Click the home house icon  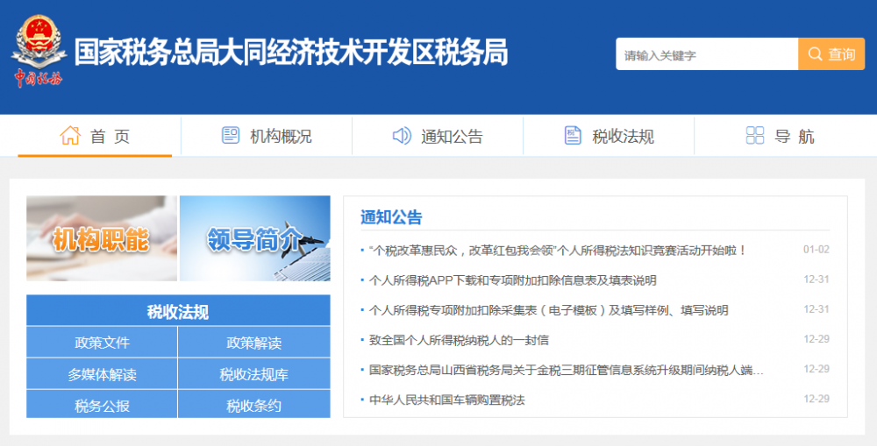tap(70, 135)
